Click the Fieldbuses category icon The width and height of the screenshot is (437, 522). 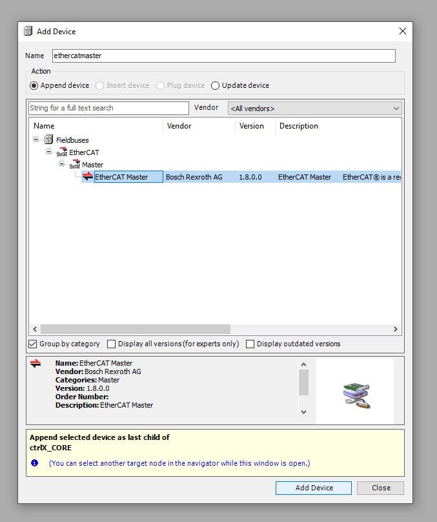[x=49, y=140]
